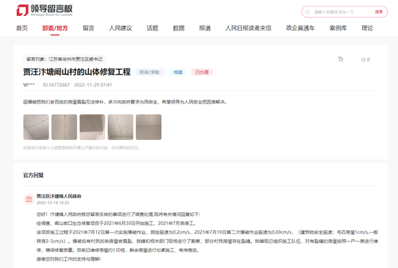
Task: Click the reply line starting 您好！汴塘镇人民政府
Action: tap(118, 214)
